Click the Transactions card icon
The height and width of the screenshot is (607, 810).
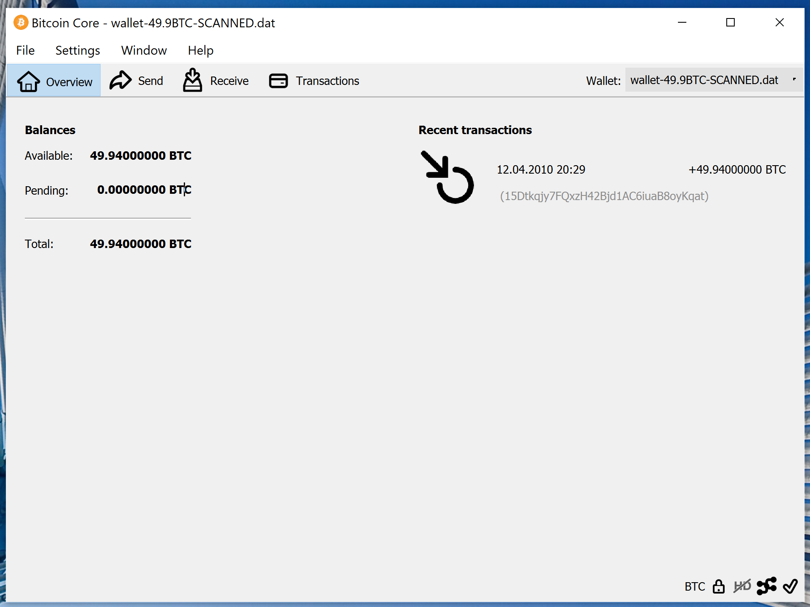[278, 81]
